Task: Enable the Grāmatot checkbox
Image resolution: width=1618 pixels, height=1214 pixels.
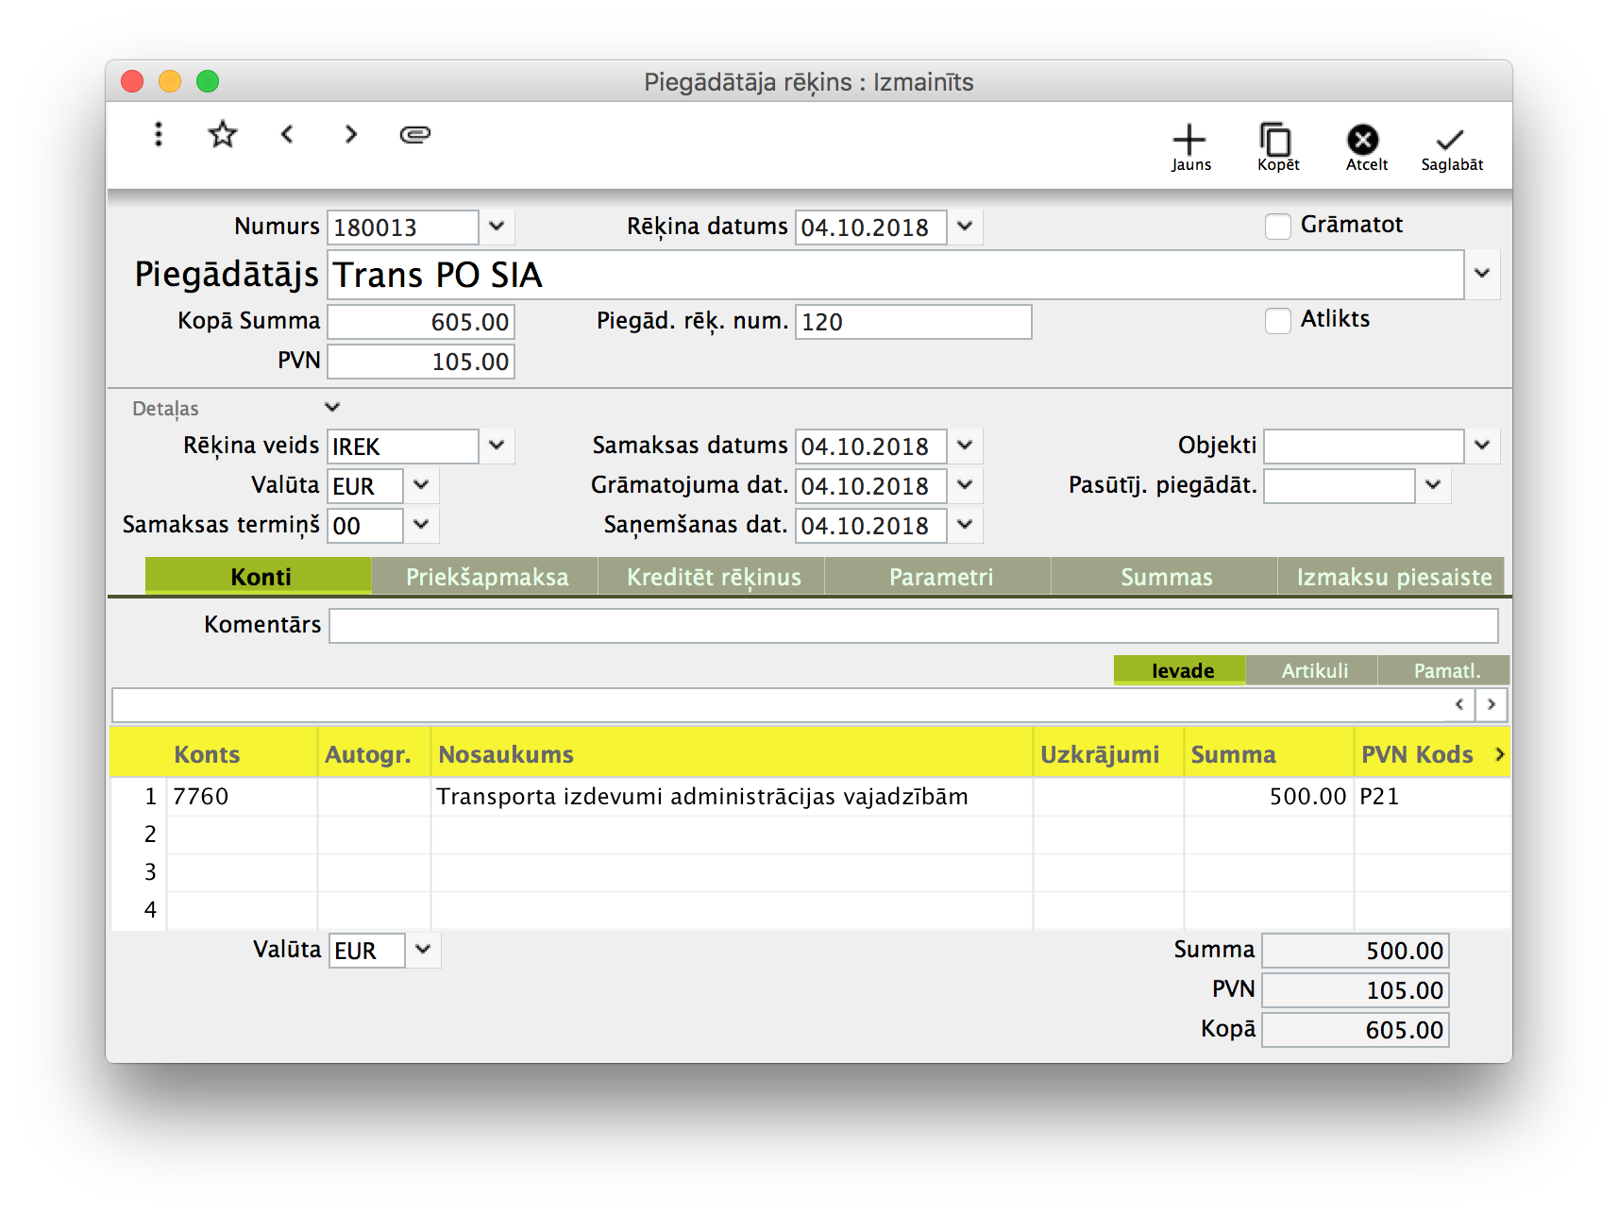Action: (1278, 227)
